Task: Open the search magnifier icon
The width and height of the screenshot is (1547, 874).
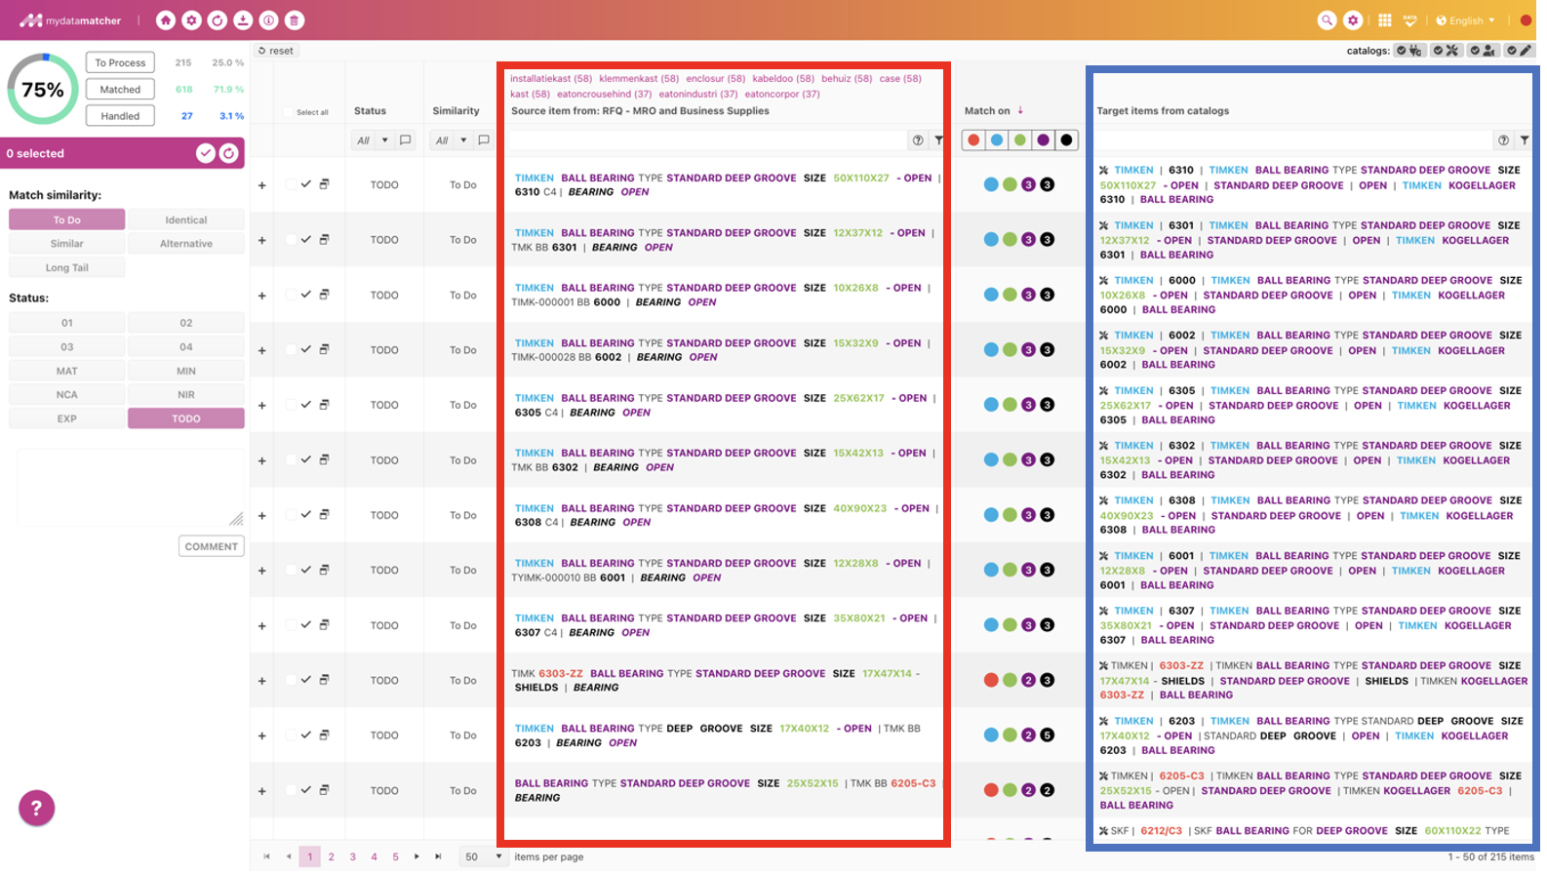Action: pyautogui.click(x=1327, y=20)
